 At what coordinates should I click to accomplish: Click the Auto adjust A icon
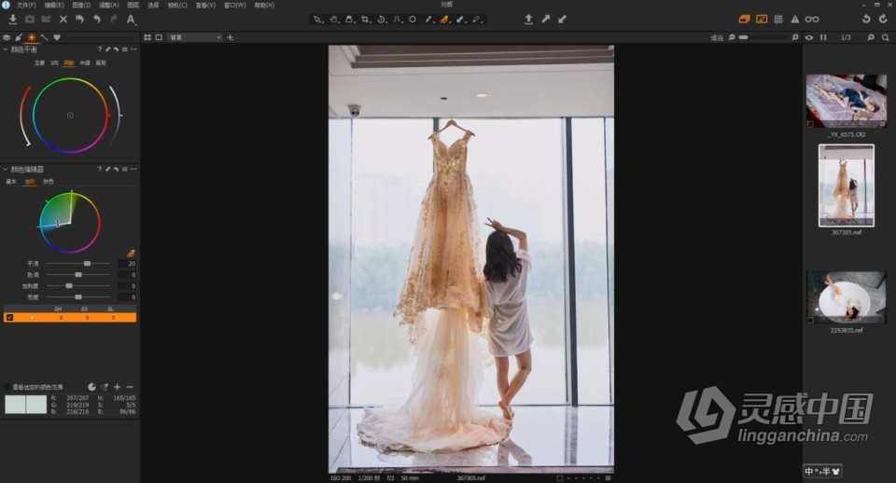[131, 20]
